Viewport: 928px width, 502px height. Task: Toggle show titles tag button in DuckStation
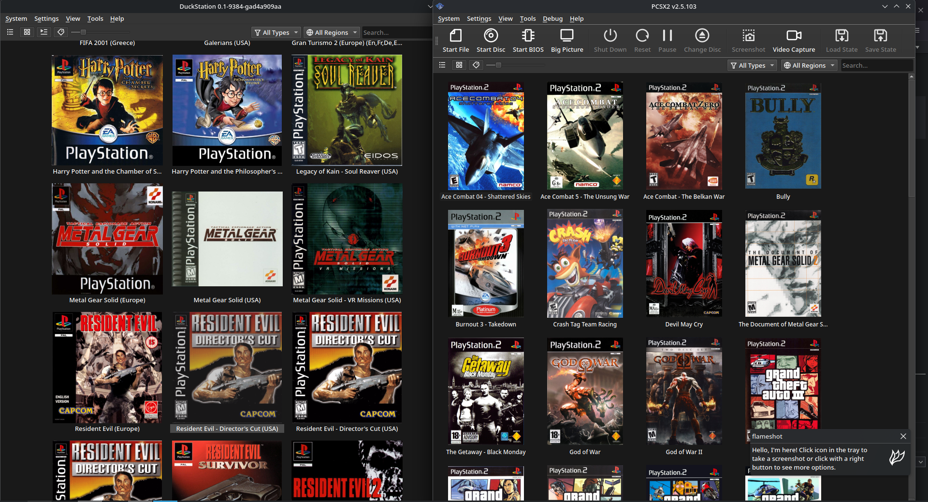[x=60, y=32]
